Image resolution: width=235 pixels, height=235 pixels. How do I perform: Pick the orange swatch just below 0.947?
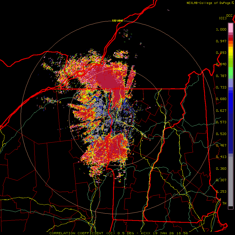[231, 42]
